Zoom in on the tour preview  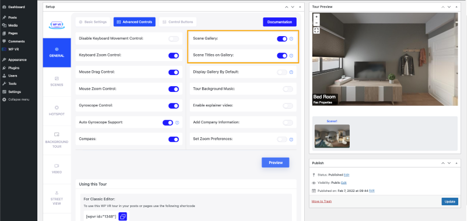tap(316, 17)
